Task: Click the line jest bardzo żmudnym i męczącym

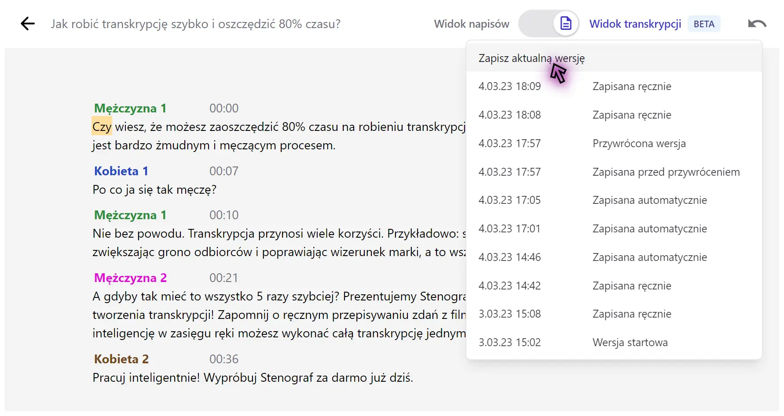Action: click(x=214, y=145)
